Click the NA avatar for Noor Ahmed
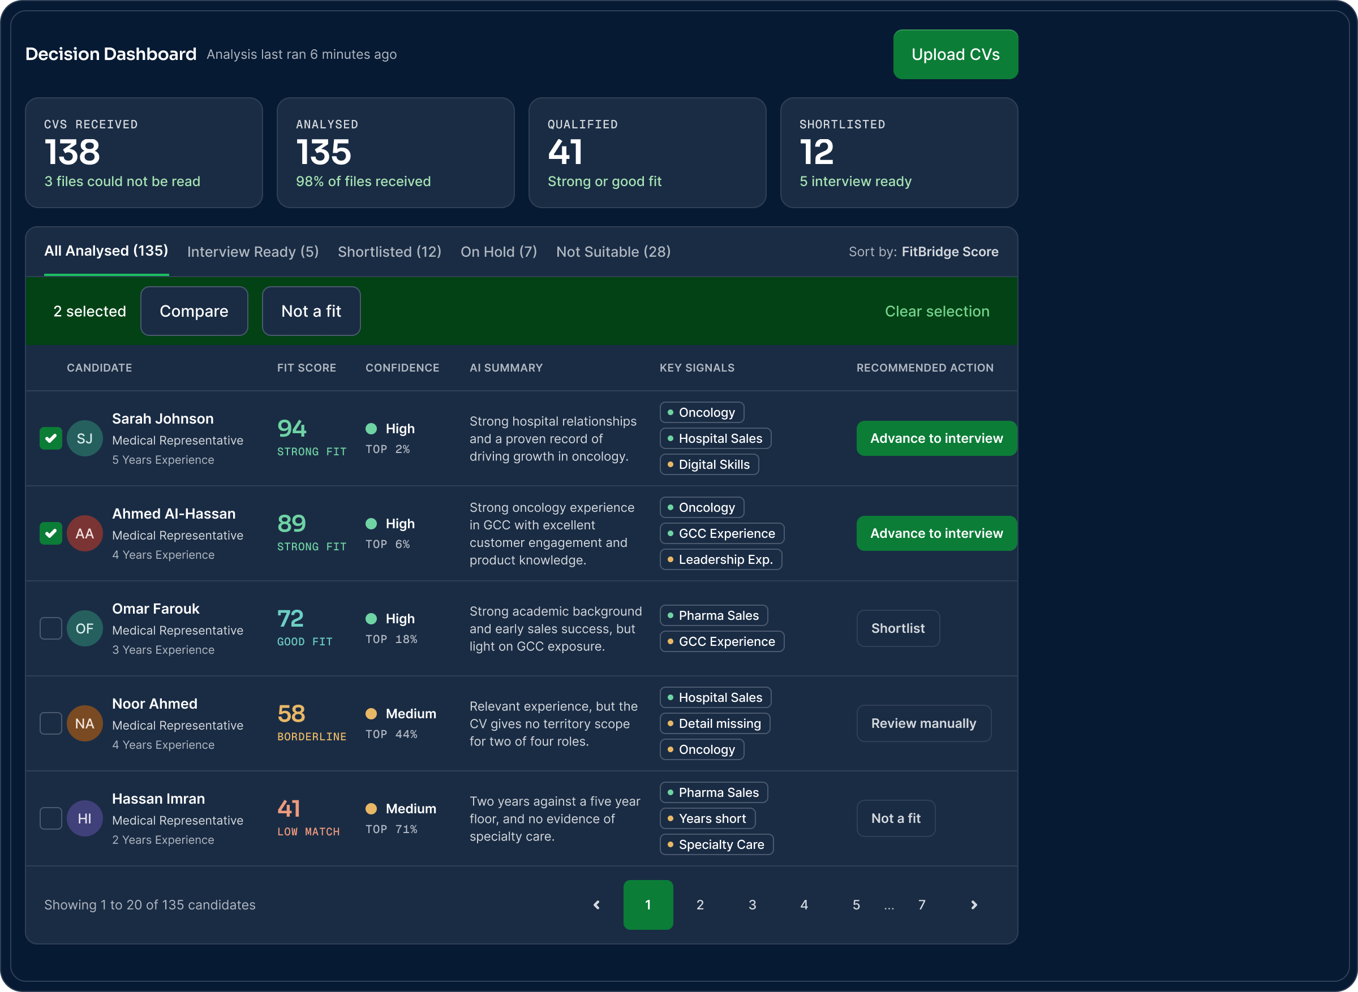This screenshot has width=1358, height=992. (85, 723)
